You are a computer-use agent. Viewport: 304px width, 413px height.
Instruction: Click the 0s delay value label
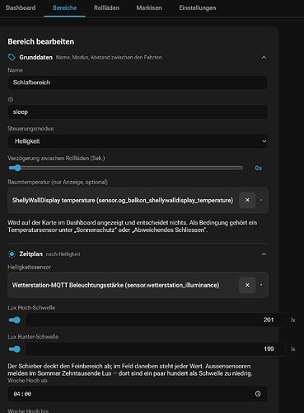click(x=258, y=168)
